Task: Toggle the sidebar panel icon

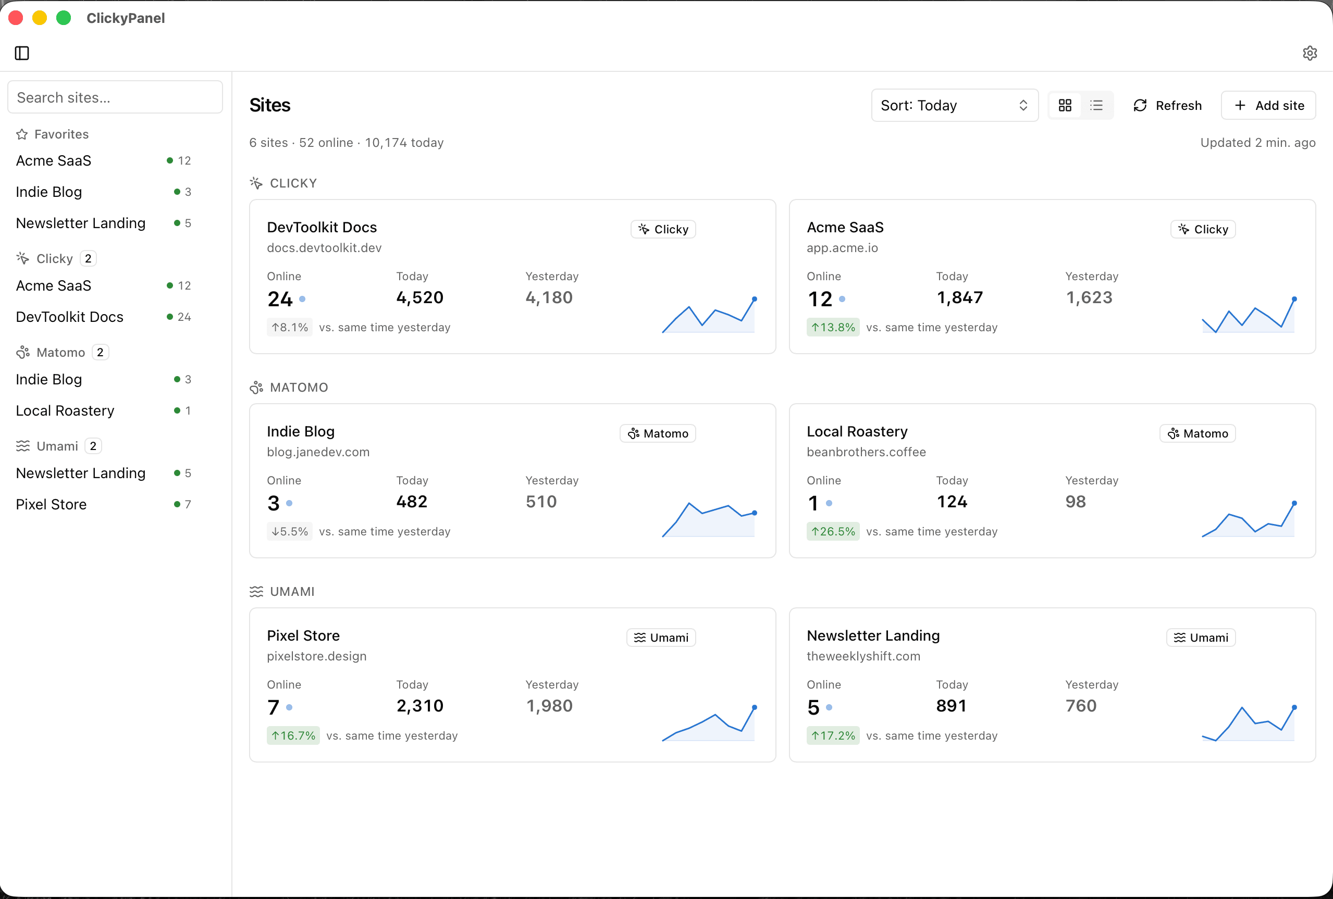Action: pyautogui.click(x=22, y=53)
